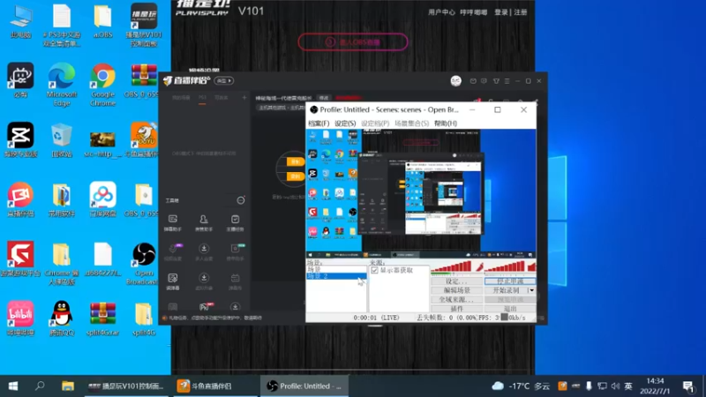Open the 场景集合(S) menu in OBS

click(x=411, y=124)
